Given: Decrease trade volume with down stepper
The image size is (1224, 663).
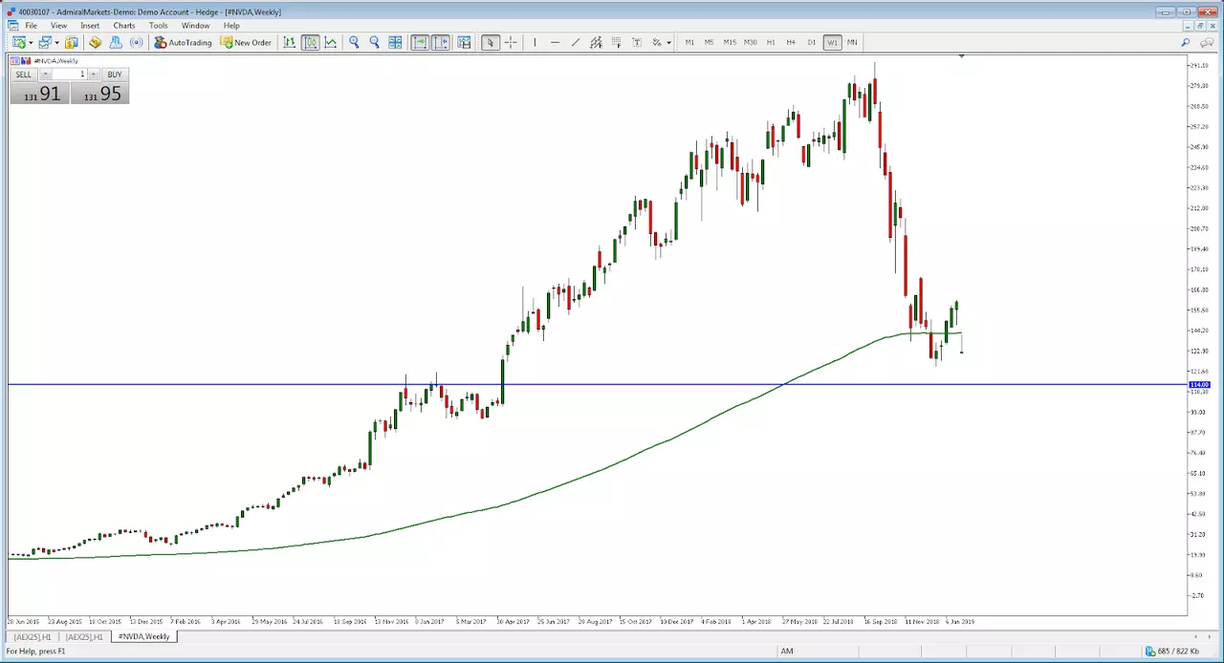Looking at the screenshot, I should 45,75.
